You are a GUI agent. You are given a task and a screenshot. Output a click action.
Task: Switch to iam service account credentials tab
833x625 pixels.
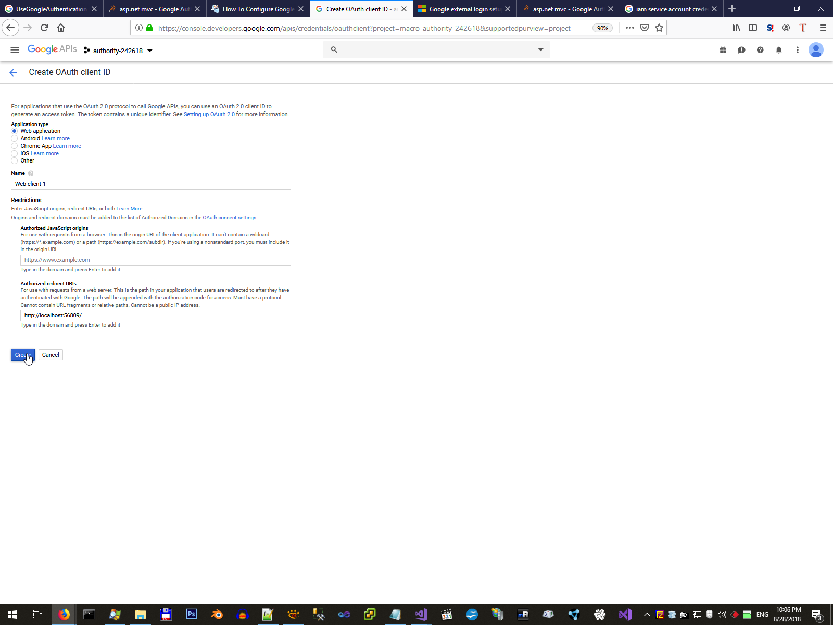coord(672,9)
